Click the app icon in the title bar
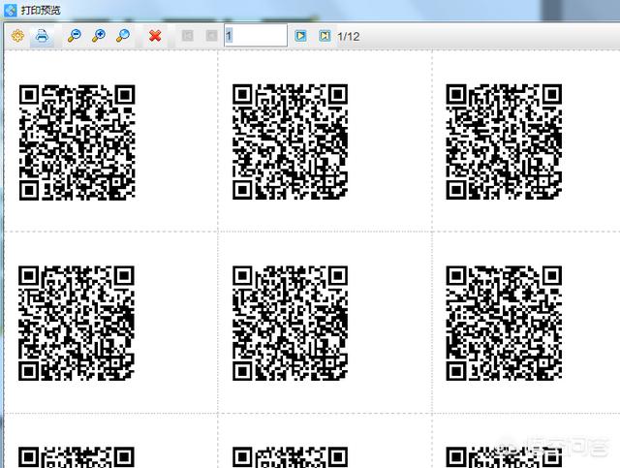Viewport: 620px width, 468px height. pyautogui.click(x=11, y=10)
